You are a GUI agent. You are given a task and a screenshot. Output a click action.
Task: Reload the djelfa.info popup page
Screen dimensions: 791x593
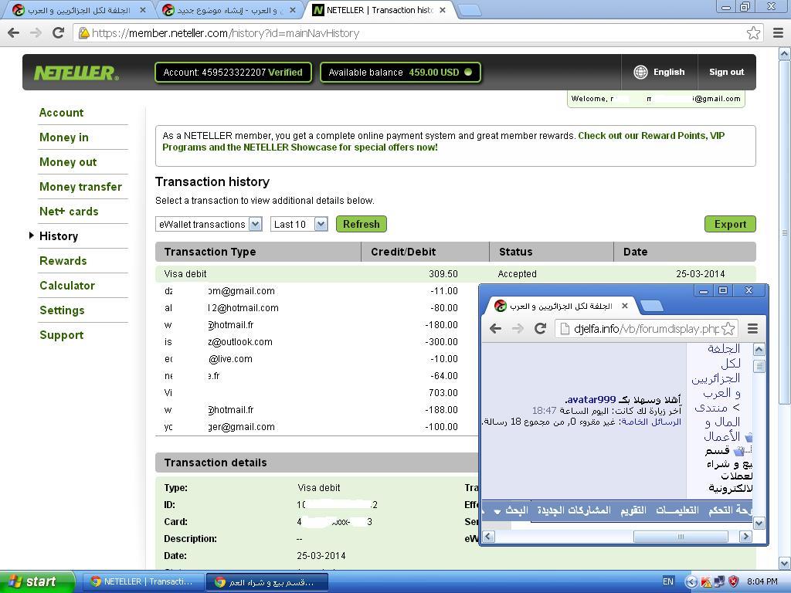(x=540, y=329)
